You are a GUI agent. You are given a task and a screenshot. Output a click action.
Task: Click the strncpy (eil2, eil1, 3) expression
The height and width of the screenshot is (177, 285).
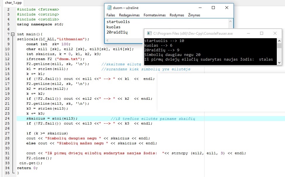198,153
